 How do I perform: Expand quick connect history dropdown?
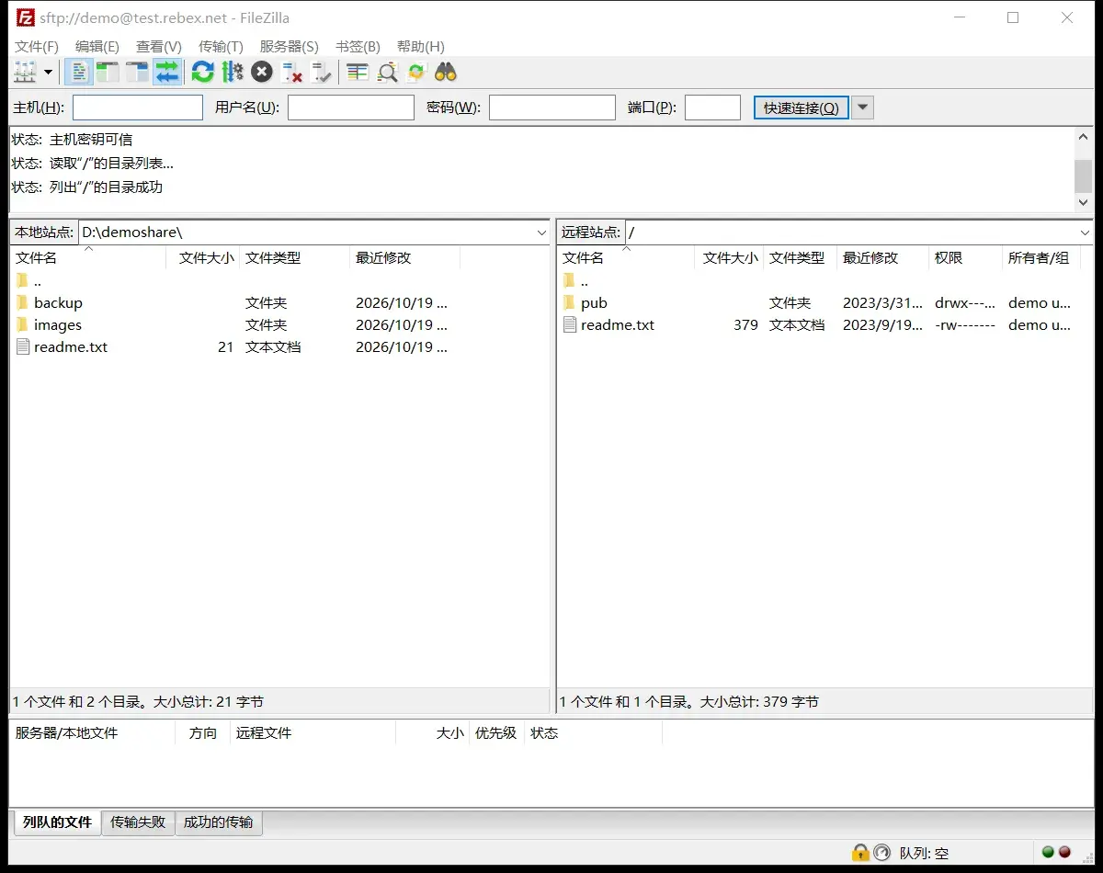tap(862, 108)
